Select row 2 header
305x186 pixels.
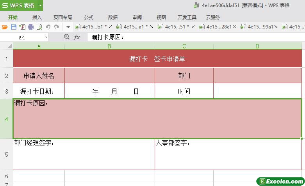tap(6, 76)
